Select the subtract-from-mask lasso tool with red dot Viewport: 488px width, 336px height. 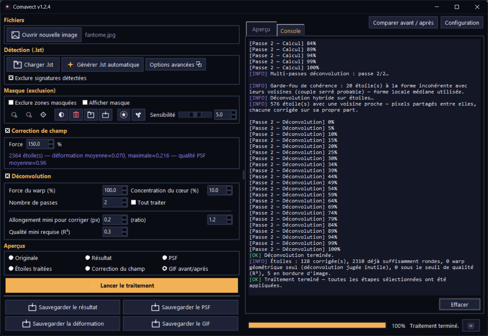click(29, 115)
